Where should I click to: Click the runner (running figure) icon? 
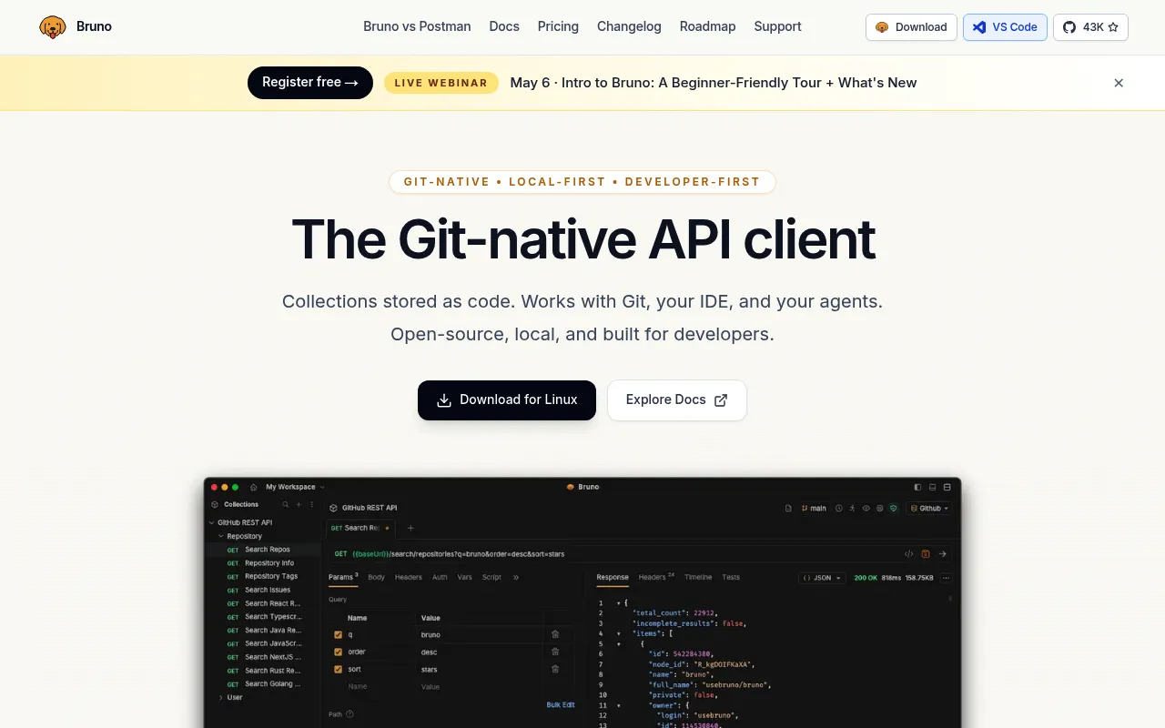pos(853,508)
